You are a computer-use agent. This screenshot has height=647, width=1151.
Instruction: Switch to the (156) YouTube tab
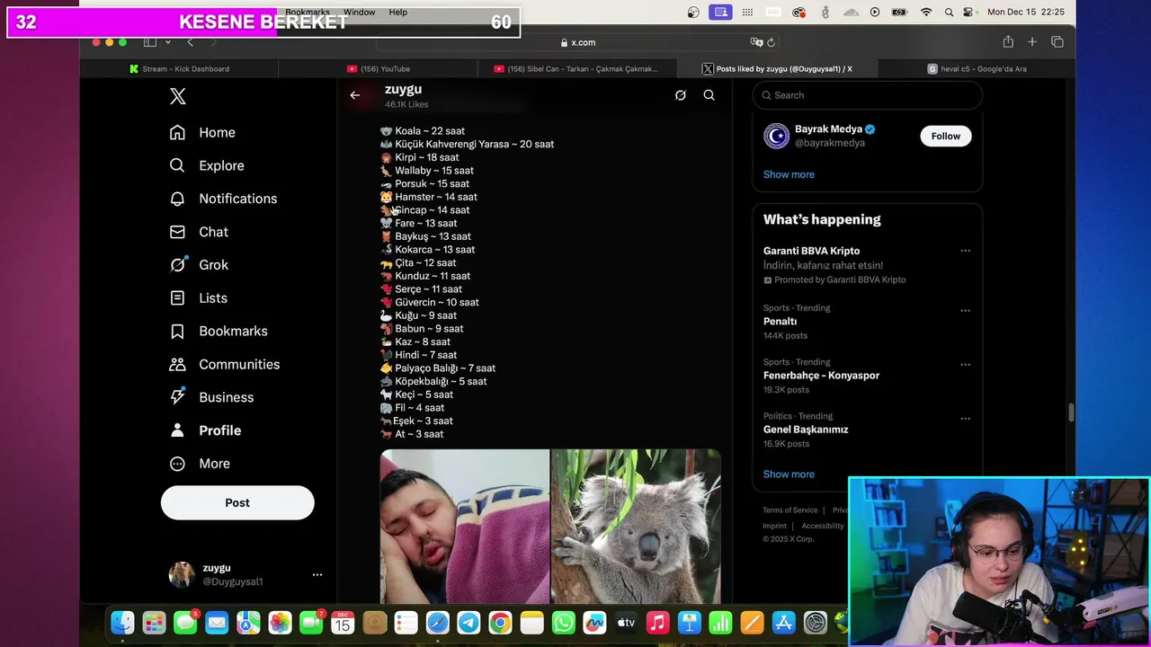378,68
